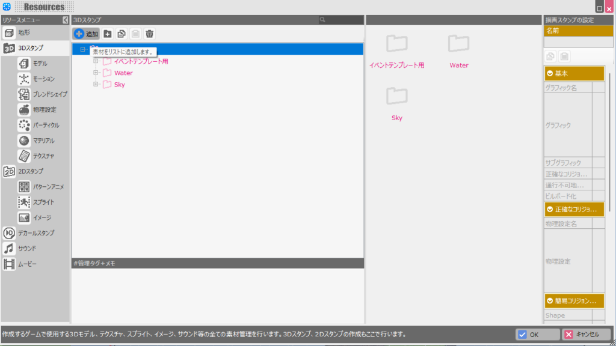Open the パーティクル resource category

coord(46,125)
